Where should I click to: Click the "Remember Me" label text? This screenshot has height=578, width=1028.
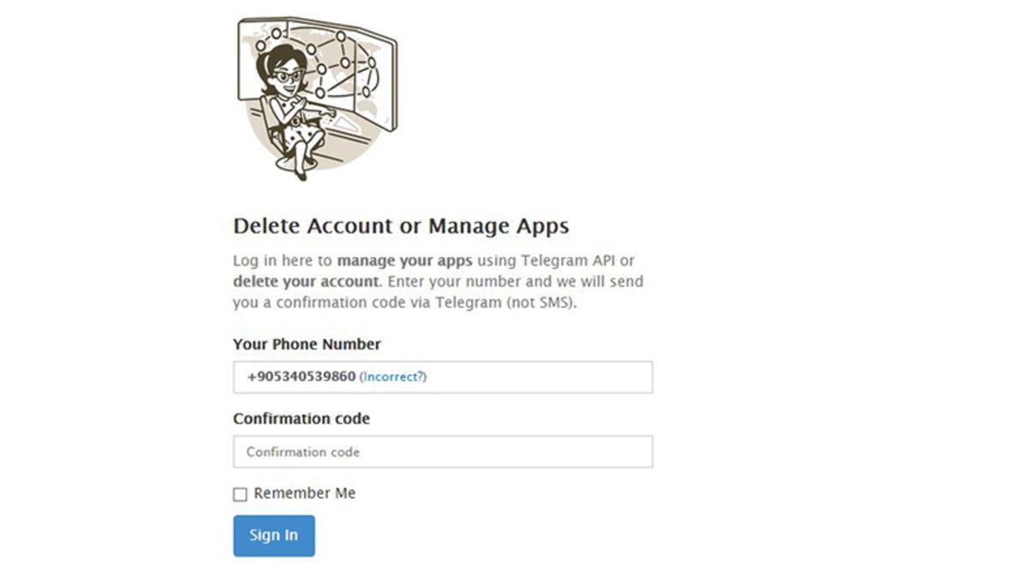coord(304,493)
